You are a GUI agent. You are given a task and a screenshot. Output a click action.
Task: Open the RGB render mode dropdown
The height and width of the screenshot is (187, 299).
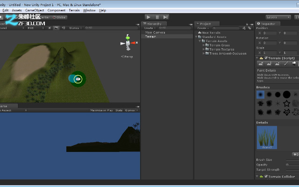[x=36, y=28]
